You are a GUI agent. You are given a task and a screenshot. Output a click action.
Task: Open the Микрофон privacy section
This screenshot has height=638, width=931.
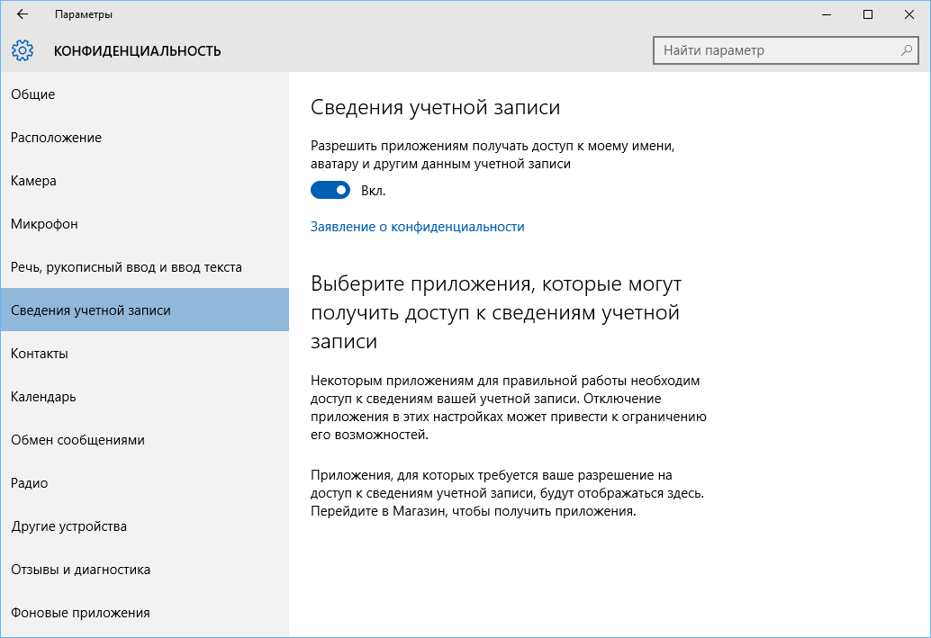tap(43, 223)
